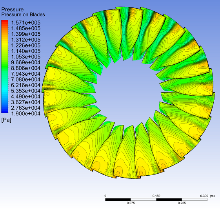
Task: Select the red top of the color bar
Action: (x=5, y=22)
